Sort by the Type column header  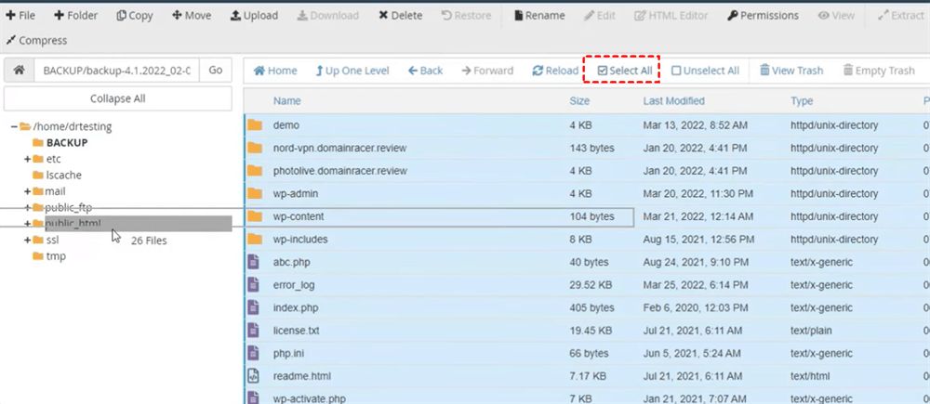(x=802, y=101)
